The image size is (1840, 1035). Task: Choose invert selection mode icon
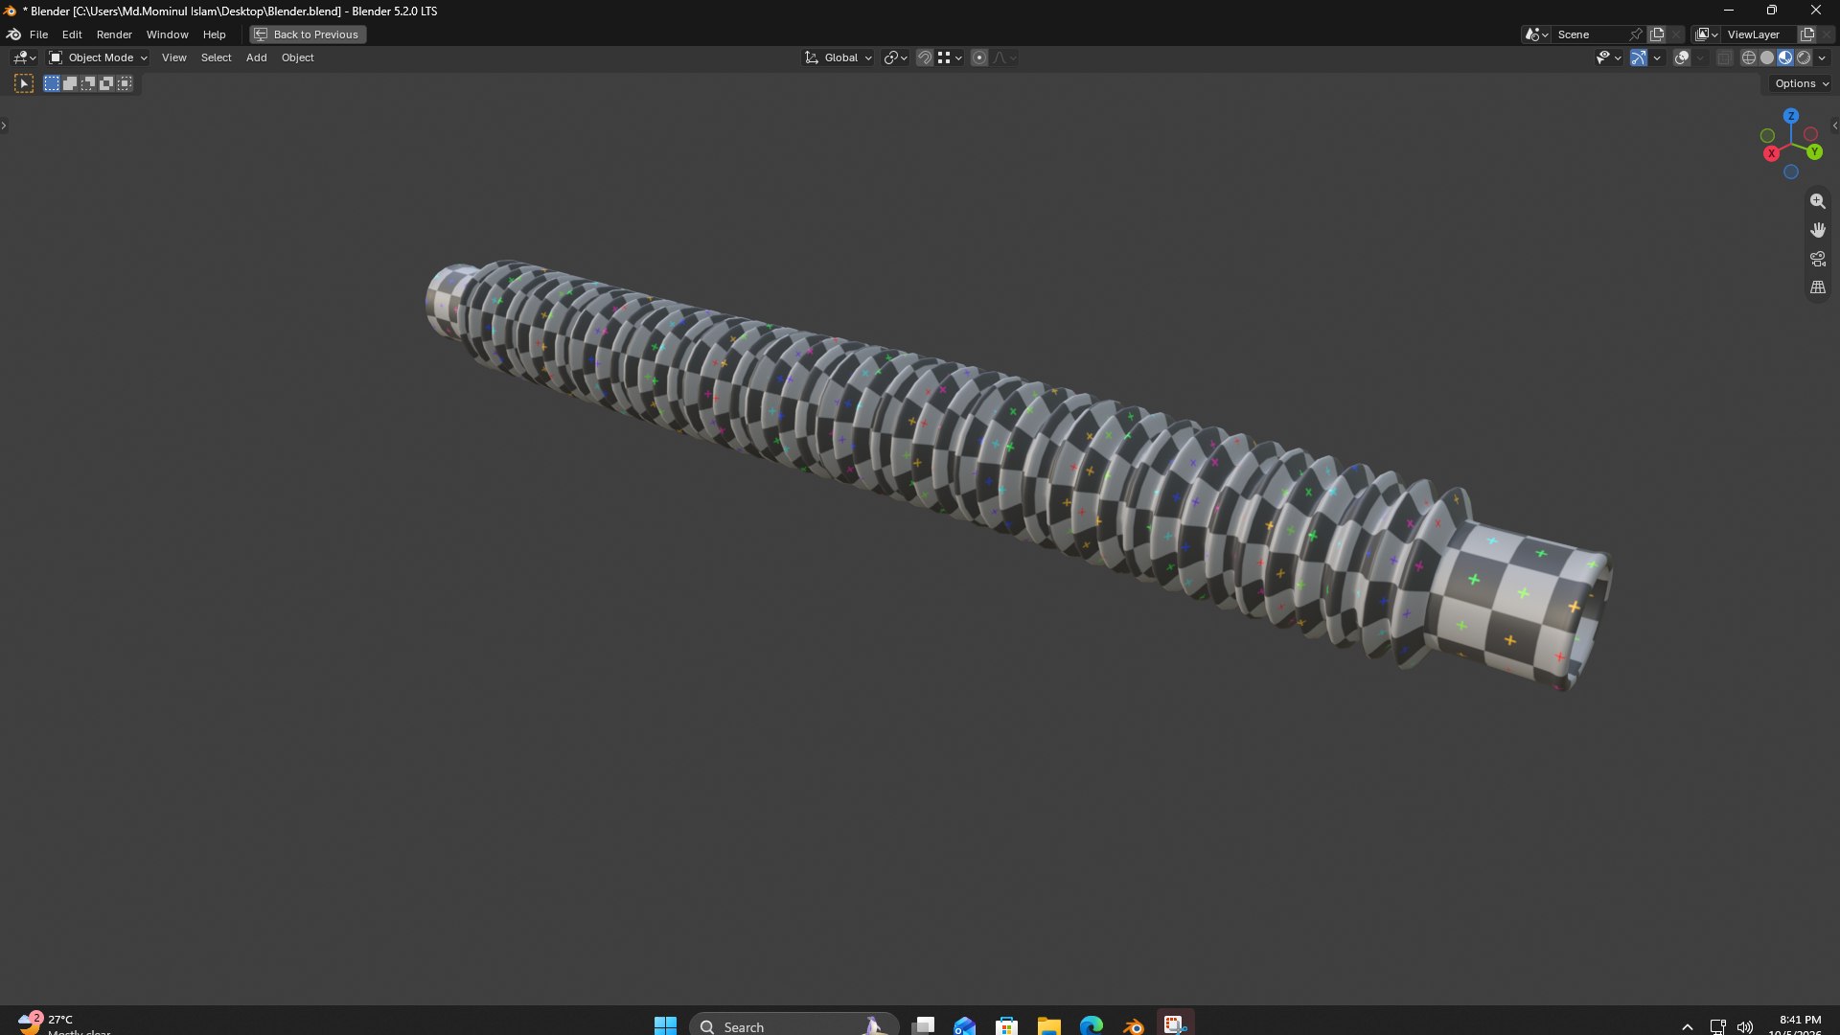[106, 84]
